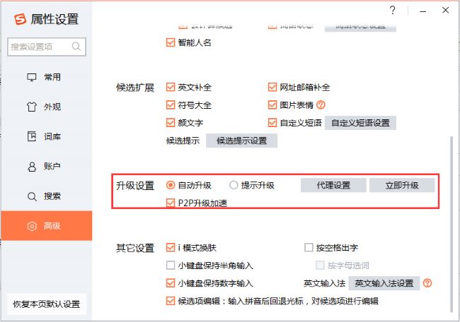Viewport: 460px width, 322px height.
Task: Open 自定义短语设置 button
Action: point(360,123)
